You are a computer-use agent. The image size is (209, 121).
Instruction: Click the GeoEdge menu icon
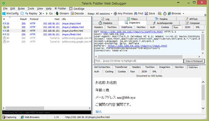(71, 8)
